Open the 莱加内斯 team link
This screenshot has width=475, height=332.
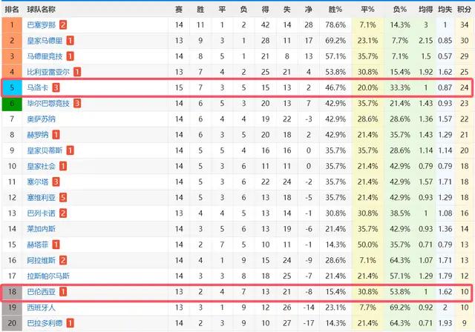tap(42, 229)
